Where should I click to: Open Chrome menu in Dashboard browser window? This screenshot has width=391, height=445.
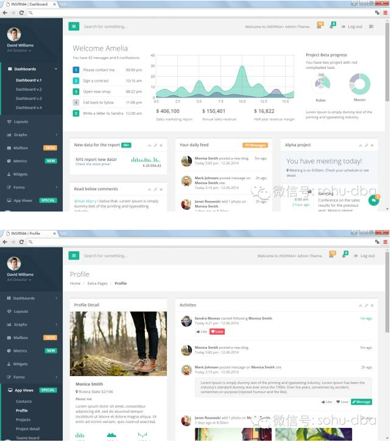pos(386,13)
